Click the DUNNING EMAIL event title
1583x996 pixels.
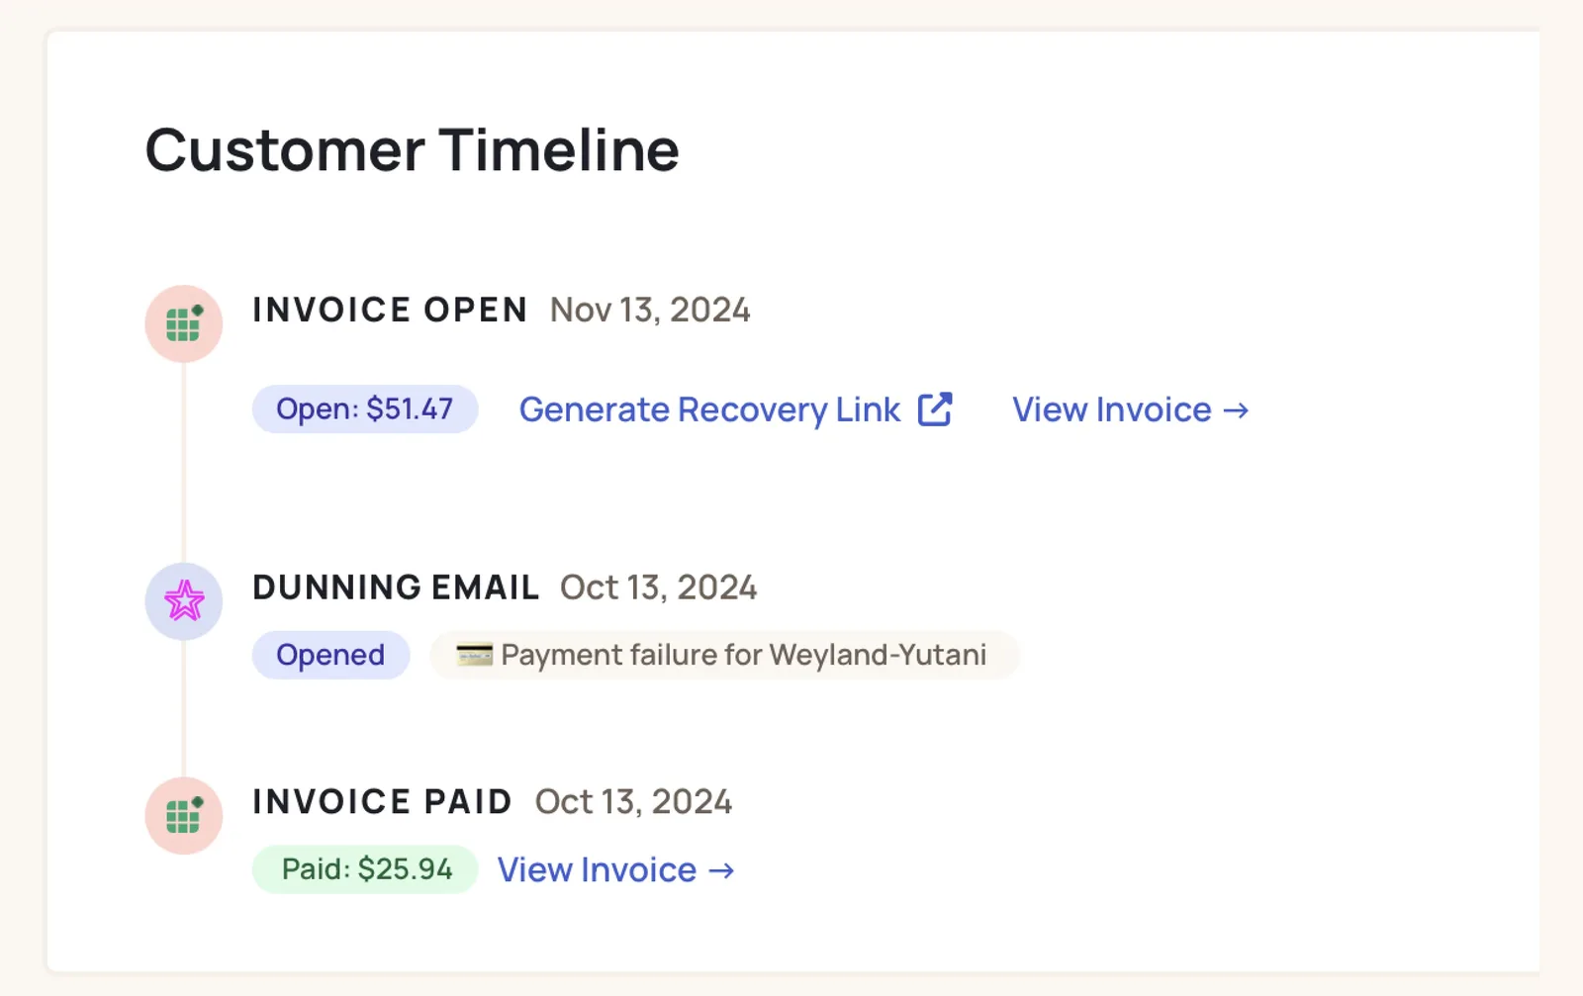coord(396,588)
